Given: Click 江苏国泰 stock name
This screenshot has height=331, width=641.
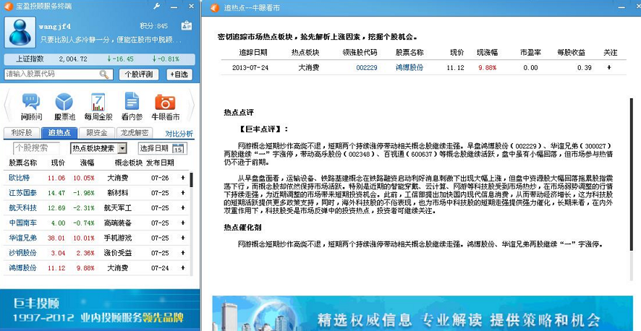Looking at the screenshot, I should click(x=23, y=193).
